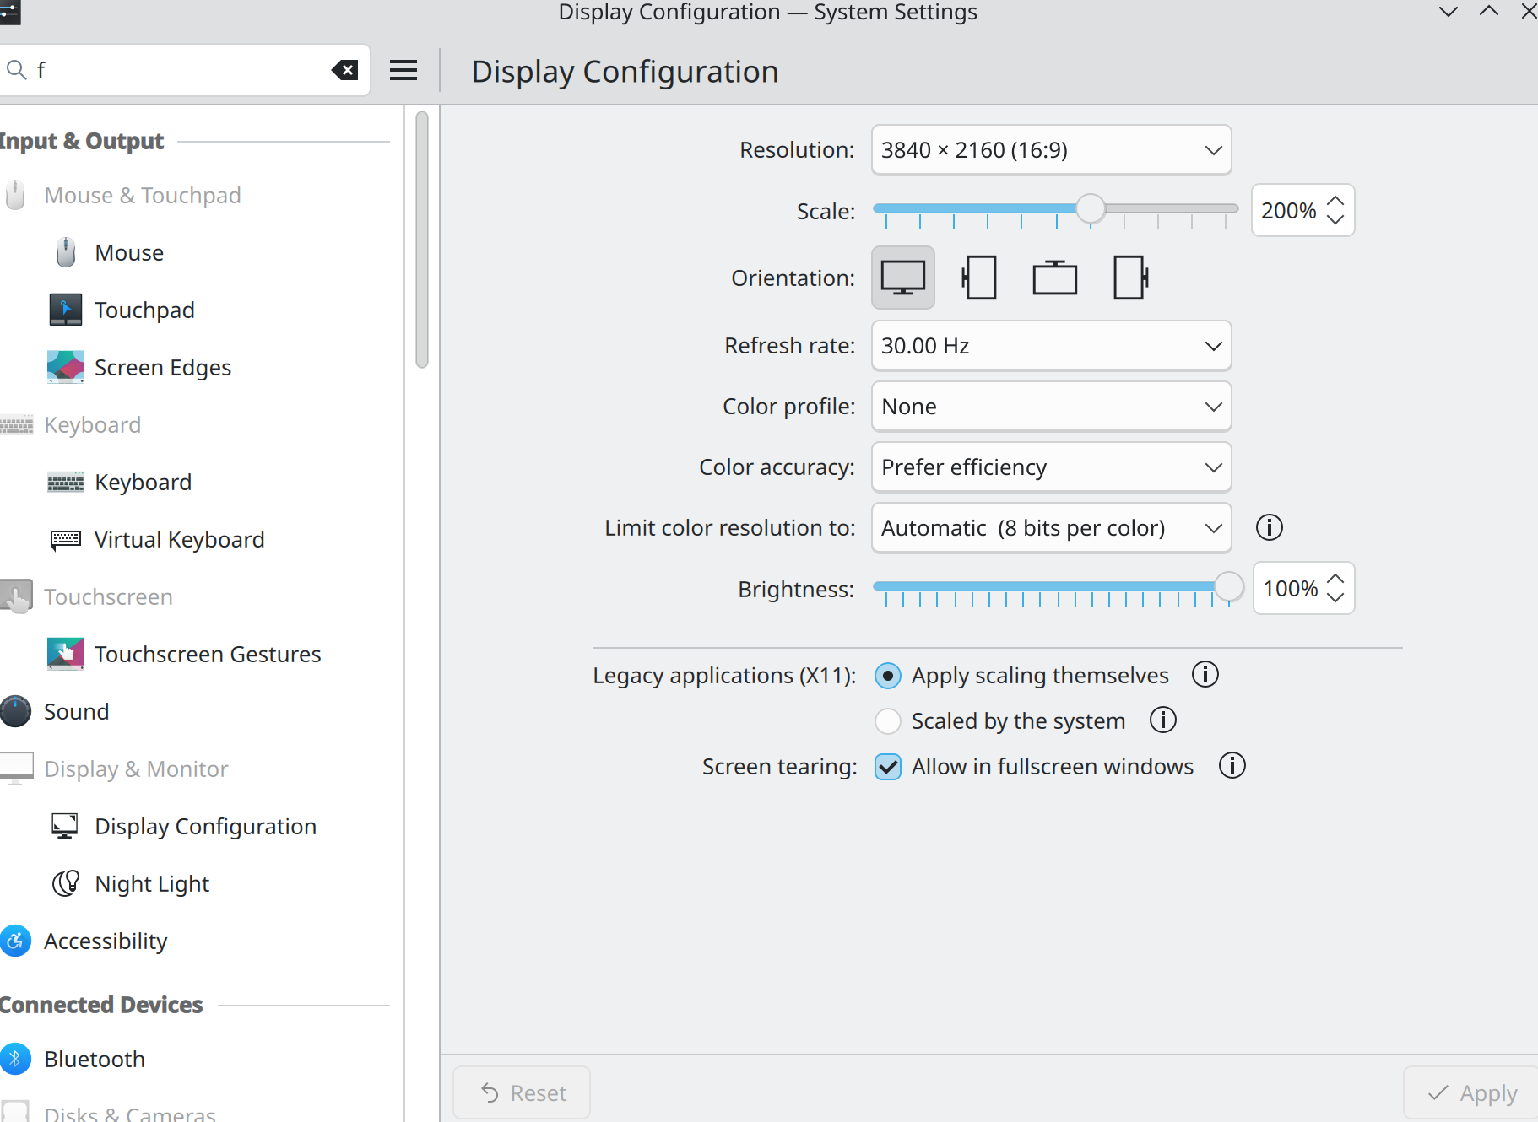This screenshot has width=1538, height=1122.
Task: Open the Resolution dropdown
Action: [x=1051, y=150]
